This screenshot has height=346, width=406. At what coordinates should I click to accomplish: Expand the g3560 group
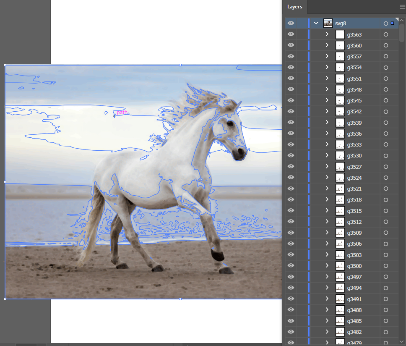coord(327,45)
